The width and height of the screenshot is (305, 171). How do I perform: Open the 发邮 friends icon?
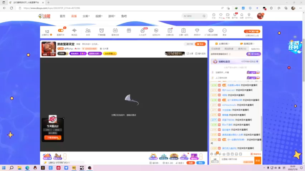pos(88,30)
